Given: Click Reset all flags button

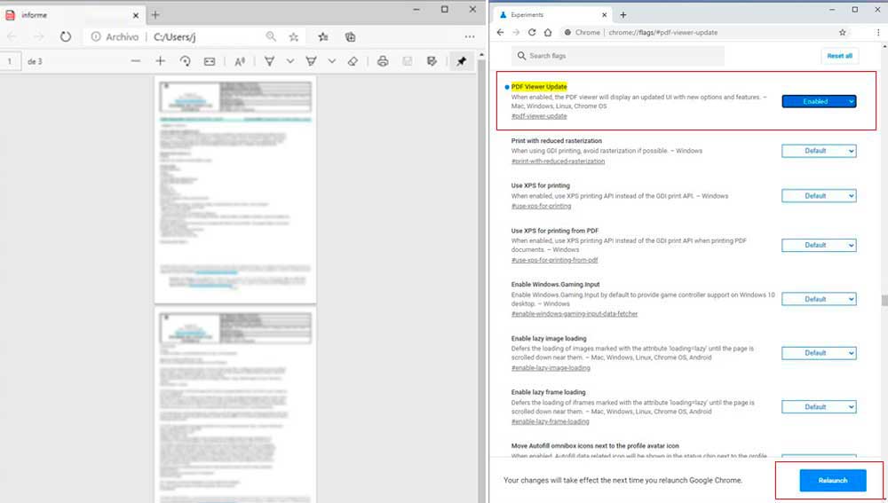Looking at the screenshot, I should (839, 56).
